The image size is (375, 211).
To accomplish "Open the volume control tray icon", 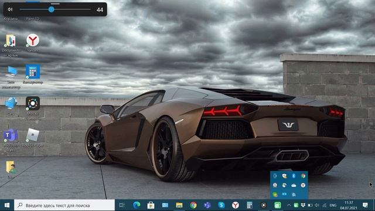I will [317, 205].
